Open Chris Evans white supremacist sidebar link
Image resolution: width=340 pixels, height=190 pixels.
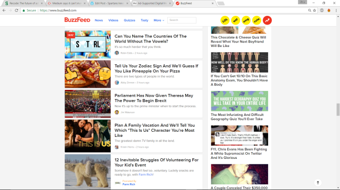(239, 153)
